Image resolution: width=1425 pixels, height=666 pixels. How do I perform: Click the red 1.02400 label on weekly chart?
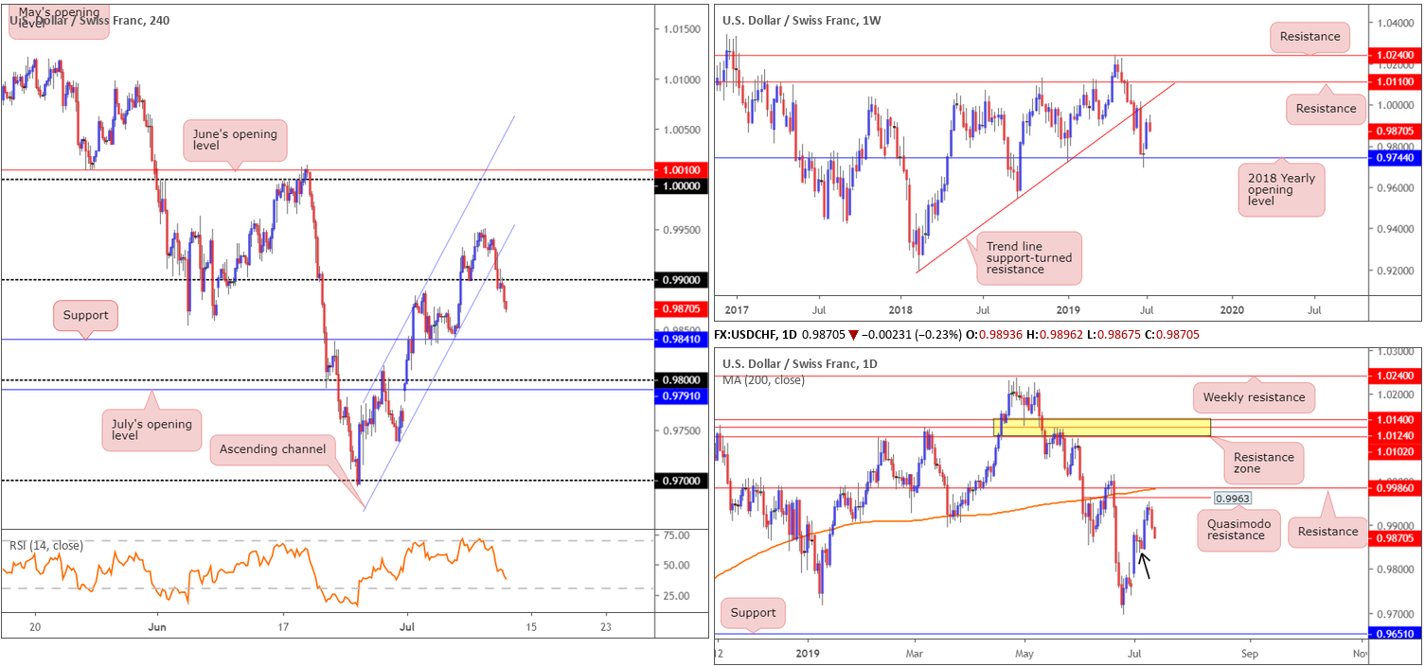pyautogui.click(x=1396, y=56)
